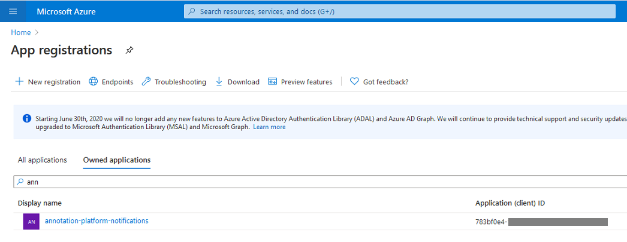Open annotation-platform-notifications app
Viewport: 627px width, 242px height.
[97, 220]
